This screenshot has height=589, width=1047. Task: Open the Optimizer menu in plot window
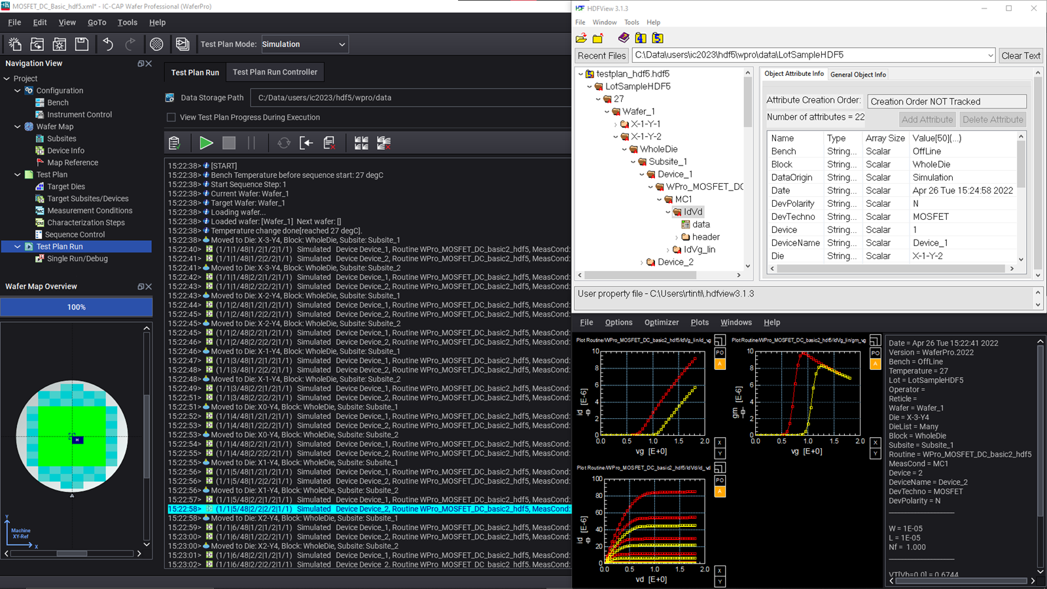click(x=662, y=323)
